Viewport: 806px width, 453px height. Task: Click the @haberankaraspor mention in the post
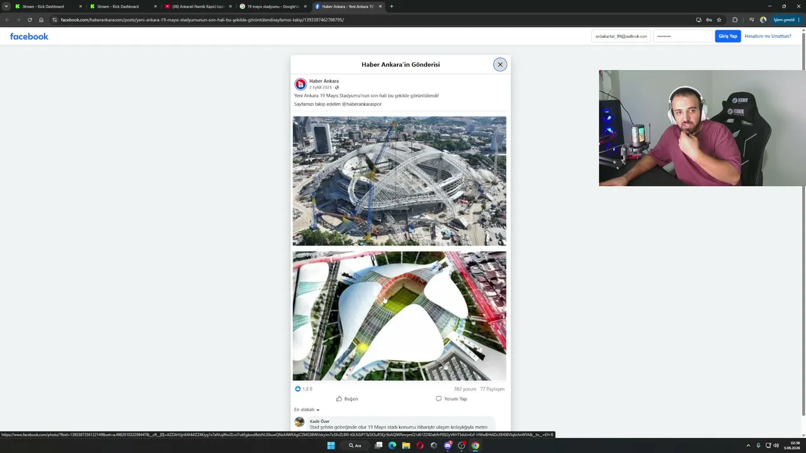[x=361, y=104]
